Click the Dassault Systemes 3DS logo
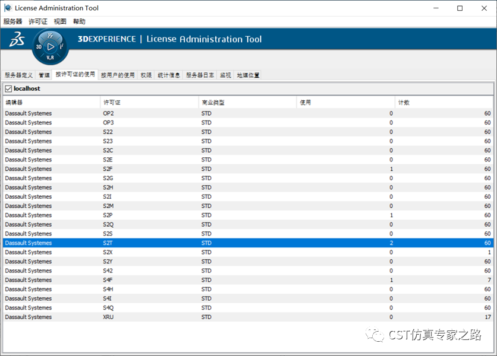This screenshot has height=356, width=497. [17, 39]
